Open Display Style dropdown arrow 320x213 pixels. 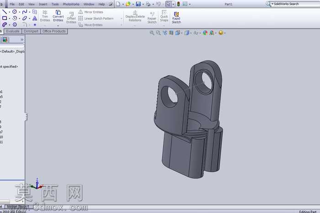(x=191, y=33)
